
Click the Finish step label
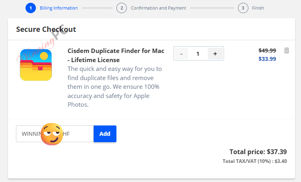coord(258,8)
